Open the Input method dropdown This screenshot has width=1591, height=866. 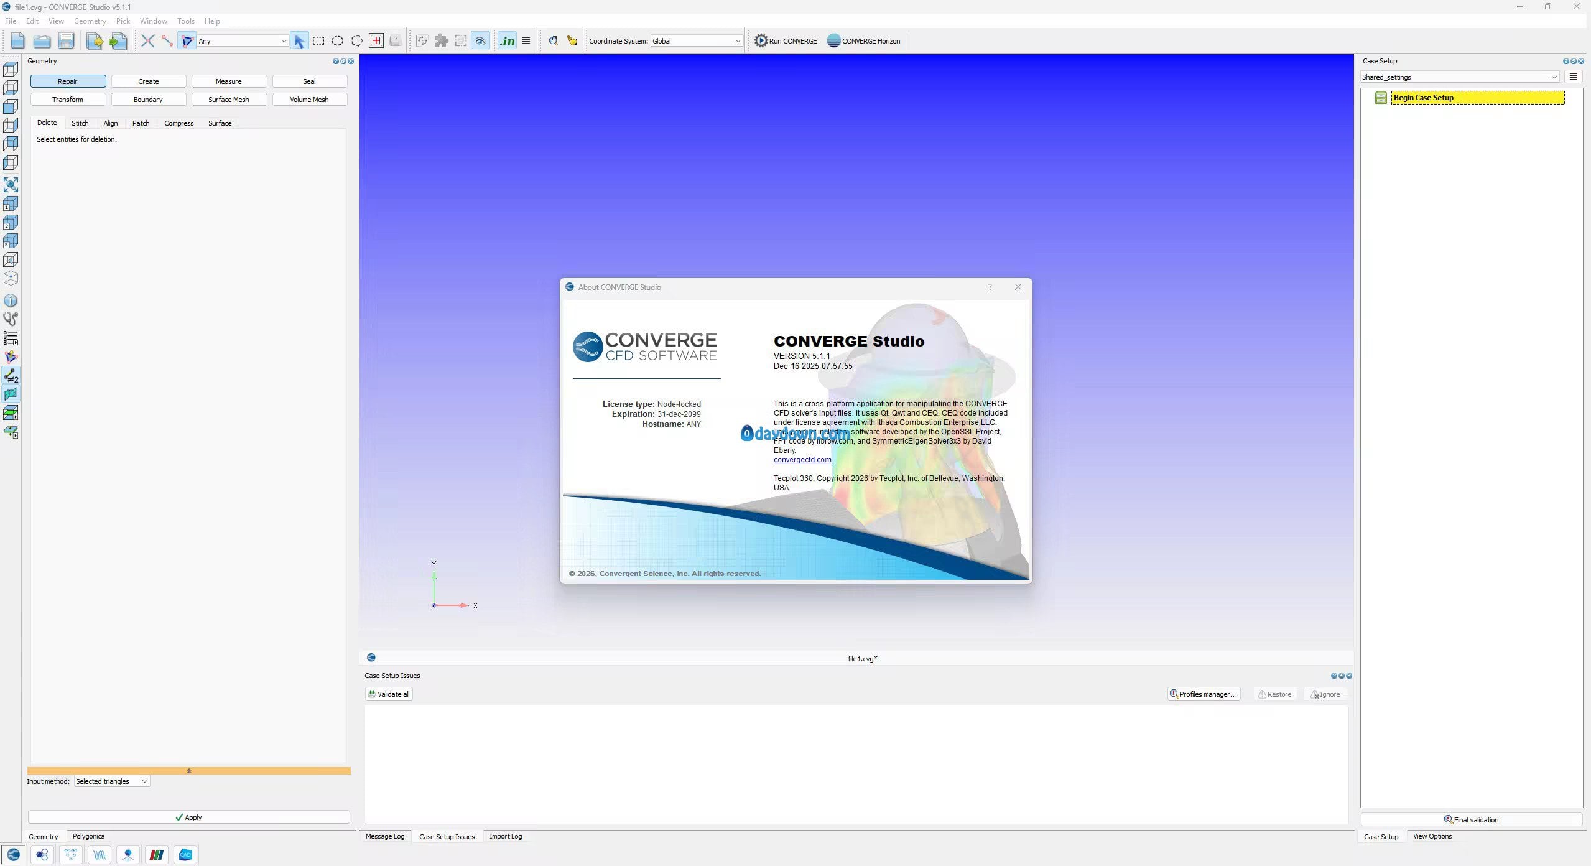click(112, 781)
